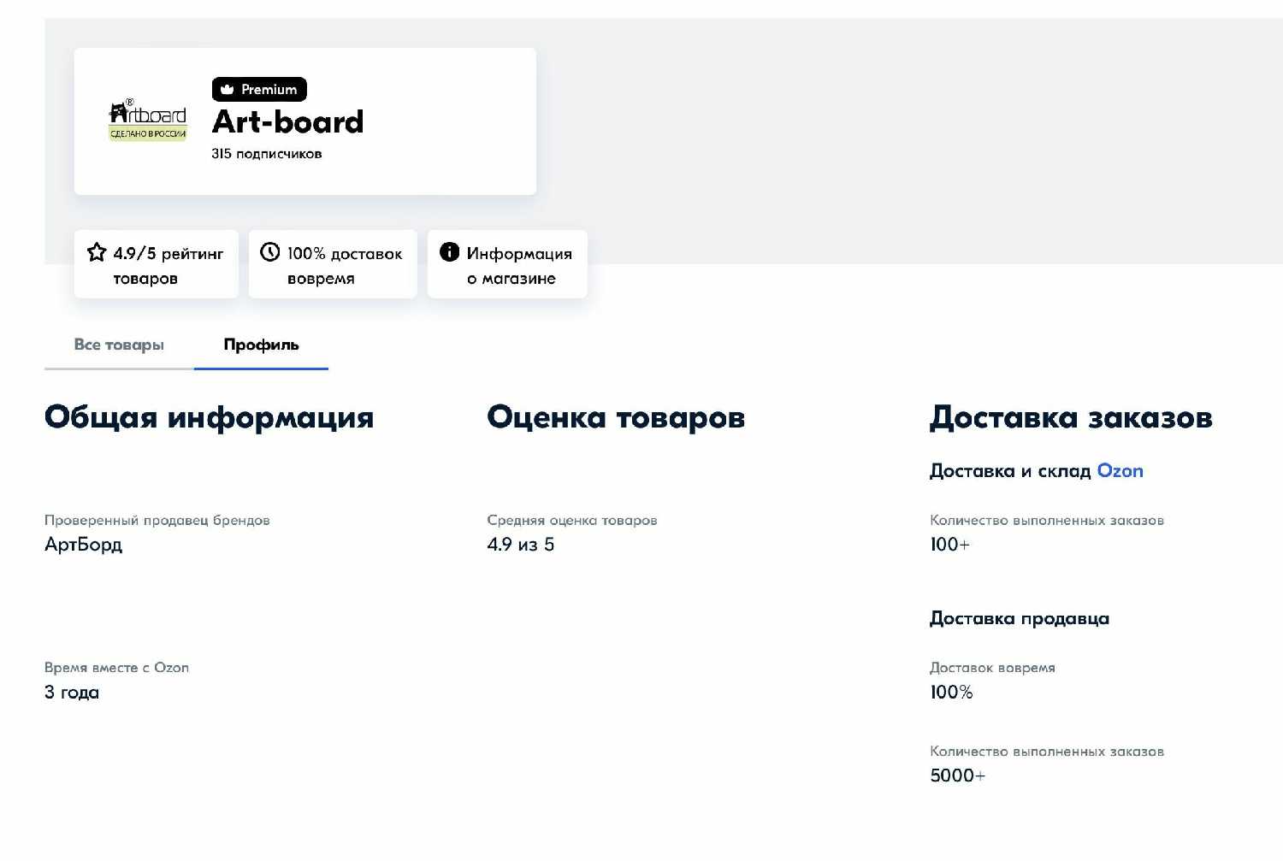This screenshot has height=861, width=1283.
Task: Click the 'Сделано в России' mark under the logo
Action: point(148,133)
